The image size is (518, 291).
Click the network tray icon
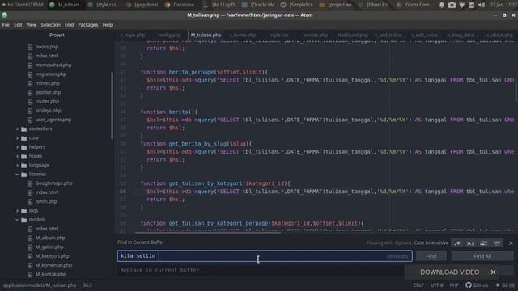tap(462, 5)
